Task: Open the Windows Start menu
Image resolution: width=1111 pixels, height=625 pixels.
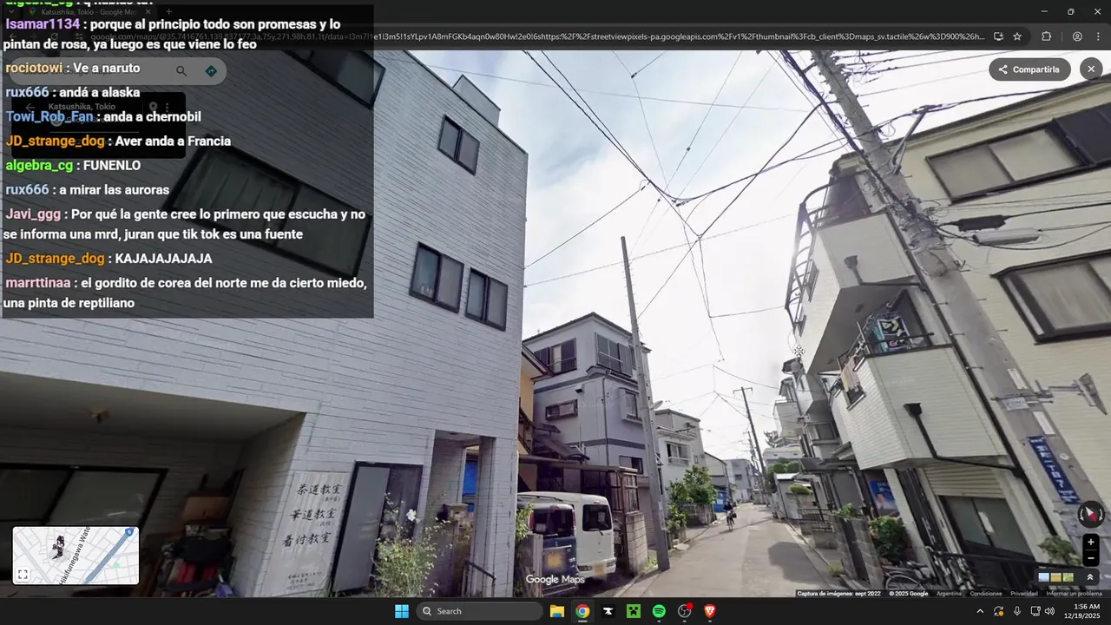Action: point(402,611)
